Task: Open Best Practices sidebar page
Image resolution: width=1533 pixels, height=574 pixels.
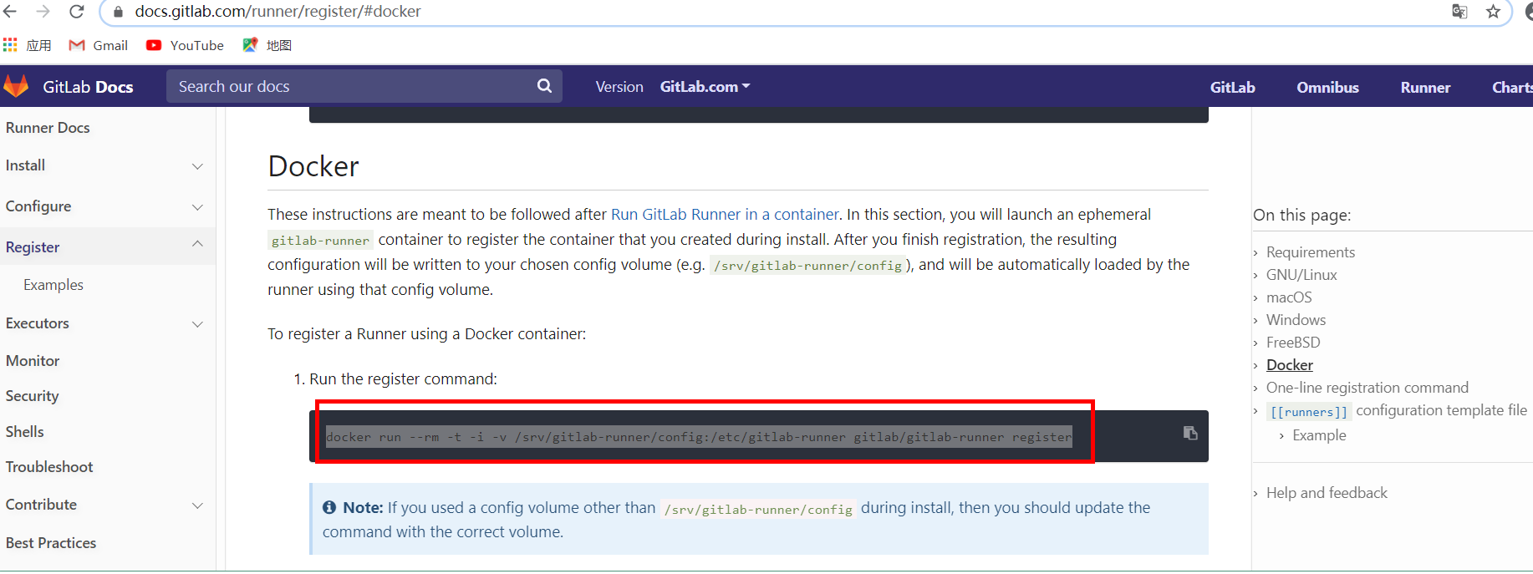Action: pyautogui.click(x=51, y=543)
